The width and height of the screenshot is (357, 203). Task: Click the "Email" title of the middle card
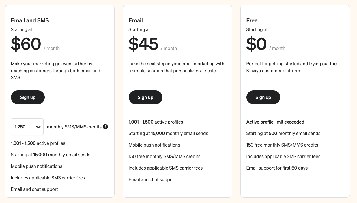click(x=136, y=20)
